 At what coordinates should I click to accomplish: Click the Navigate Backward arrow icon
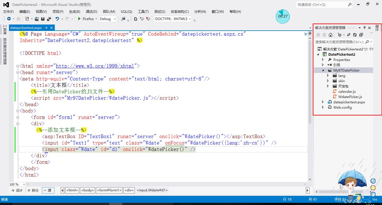coord(9,19)
